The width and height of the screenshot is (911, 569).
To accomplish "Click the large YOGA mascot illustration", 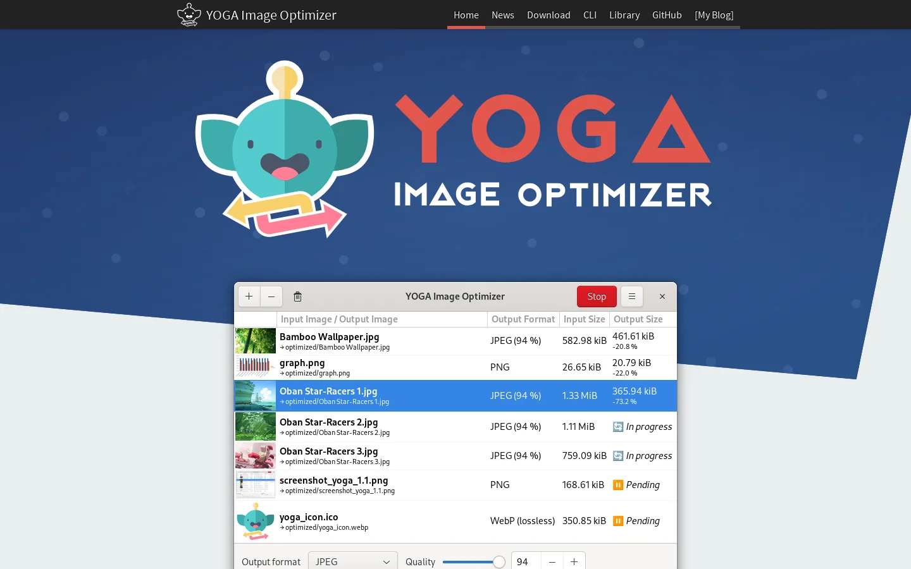I will click(285, 150).
